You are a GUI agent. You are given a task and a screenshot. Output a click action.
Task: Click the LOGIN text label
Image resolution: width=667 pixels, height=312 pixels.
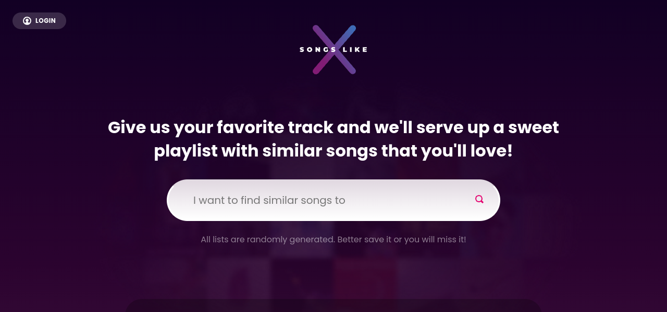(45, 21)
